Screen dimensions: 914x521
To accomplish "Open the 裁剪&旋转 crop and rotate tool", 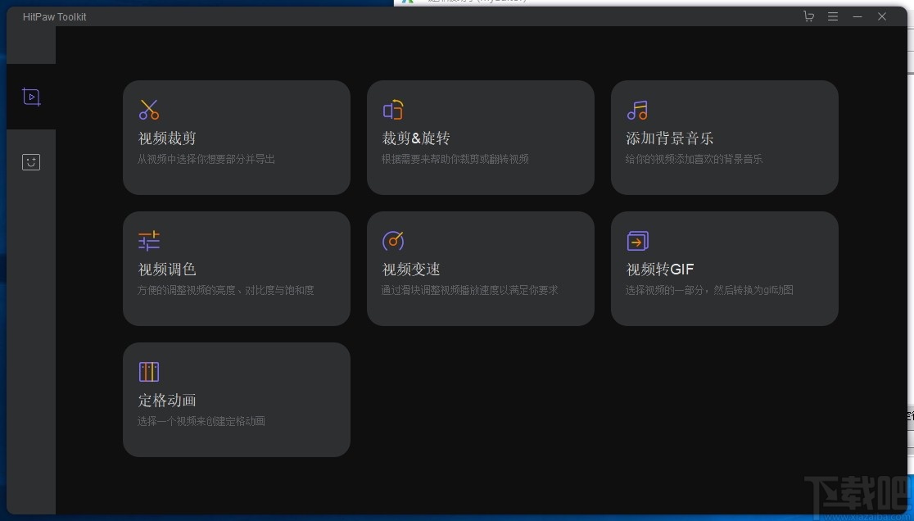I will click(x=480, y=137).
